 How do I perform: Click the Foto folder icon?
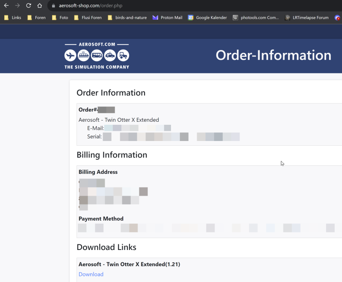[54, 18]
